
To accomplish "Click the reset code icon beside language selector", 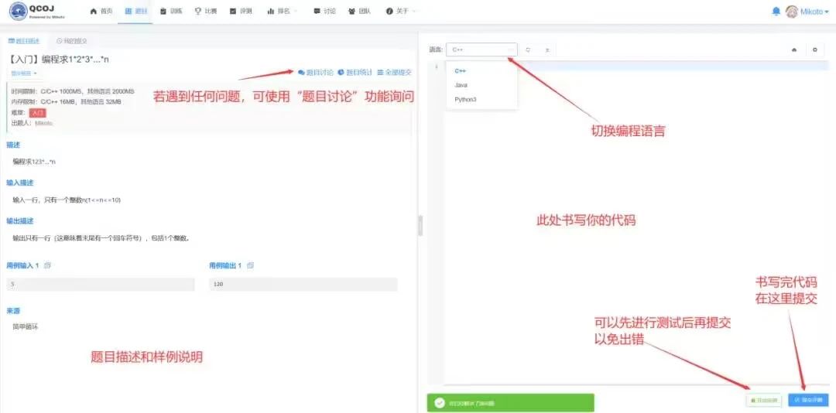I will coord(528,49).
